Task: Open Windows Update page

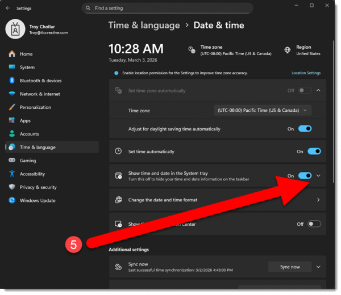Action: 38,200
